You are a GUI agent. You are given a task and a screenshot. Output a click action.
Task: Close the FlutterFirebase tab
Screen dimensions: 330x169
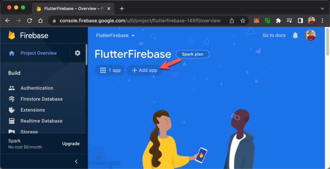[109, 9]
